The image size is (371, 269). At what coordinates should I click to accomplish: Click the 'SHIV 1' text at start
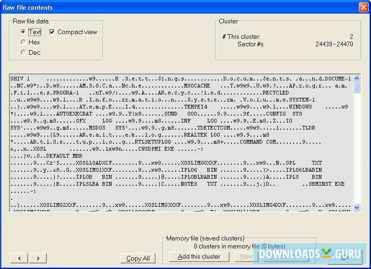20,79
